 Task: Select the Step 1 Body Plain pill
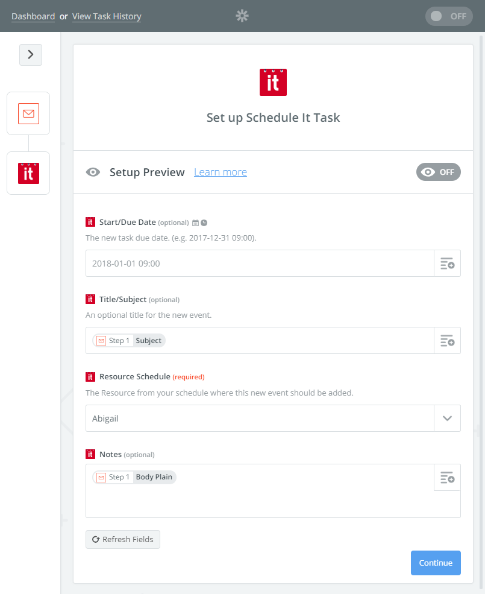point(134,477)
